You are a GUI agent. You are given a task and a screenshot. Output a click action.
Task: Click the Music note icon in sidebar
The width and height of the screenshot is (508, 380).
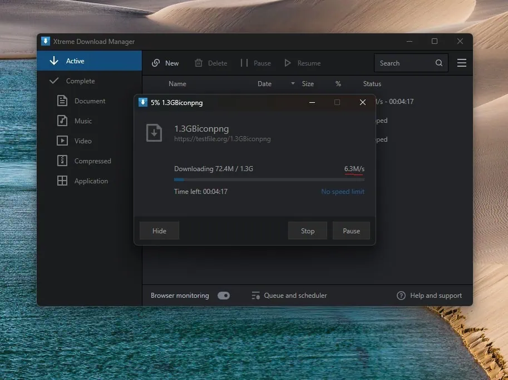pyautogui.click(x=62, y=121)
